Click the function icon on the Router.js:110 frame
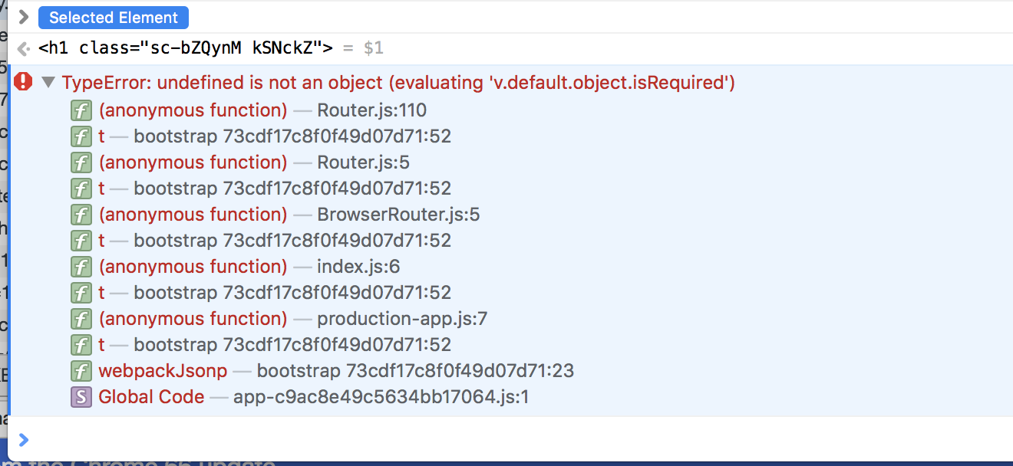The width and height of the screenshot is (1013, 466). 81,110
